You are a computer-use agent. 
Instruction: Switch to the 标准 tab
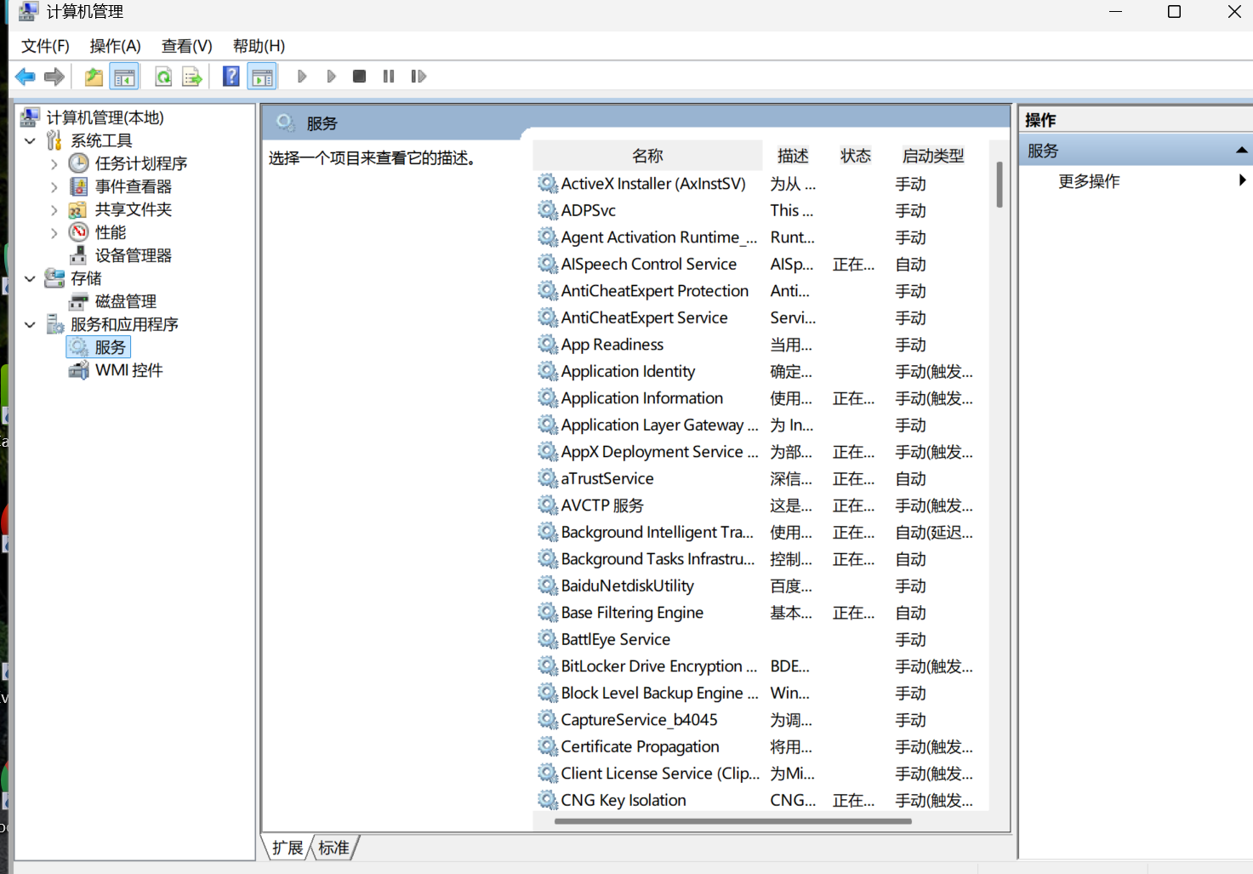pyautogui.click(x=333, y=848)
